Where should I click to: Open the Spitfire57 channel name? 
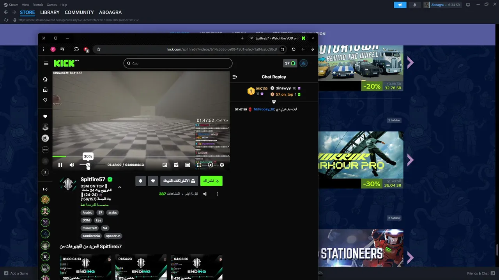(93, 179)
